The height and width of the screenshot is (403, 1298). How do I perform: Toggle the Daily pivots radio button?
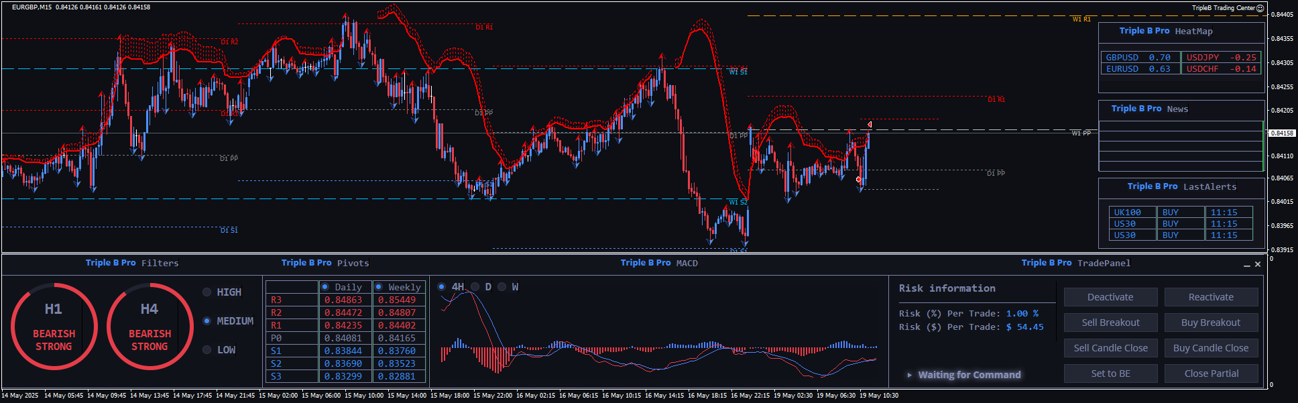click(x=325, y=287)
